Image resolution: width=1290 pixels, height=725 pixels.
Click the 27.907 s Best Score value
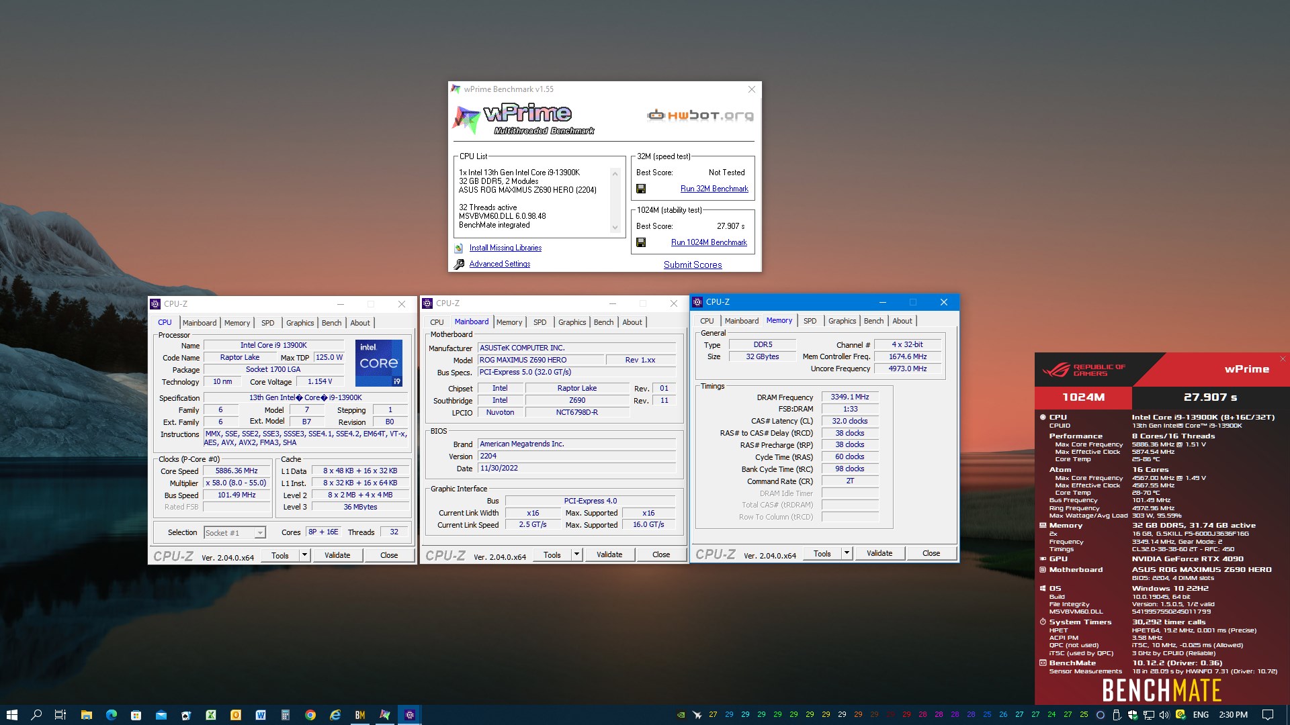pos(730,227)
